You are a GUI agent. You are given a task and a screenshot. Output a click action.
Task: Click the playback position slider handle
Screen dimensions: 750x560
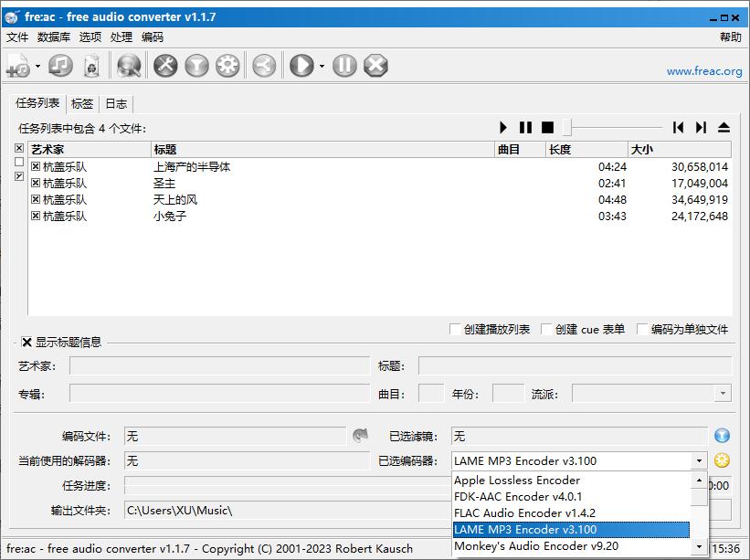pyautogui.click(x=567, y=128)
